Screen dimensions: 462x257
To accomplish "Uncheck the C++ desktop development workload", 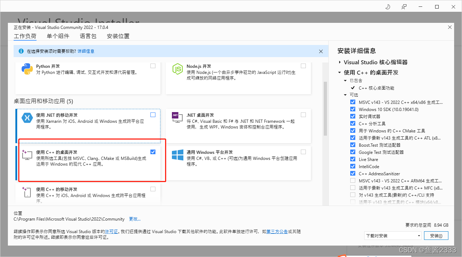I will pos(153,152).
